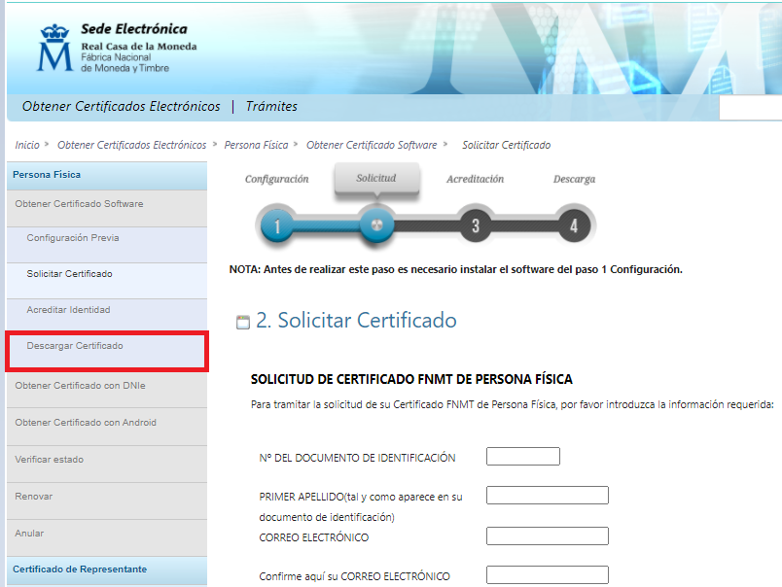Viewport: 782px width, 587px height.
Task: Open Obtener Certificado con Android in sidebar
Action: 107,427
